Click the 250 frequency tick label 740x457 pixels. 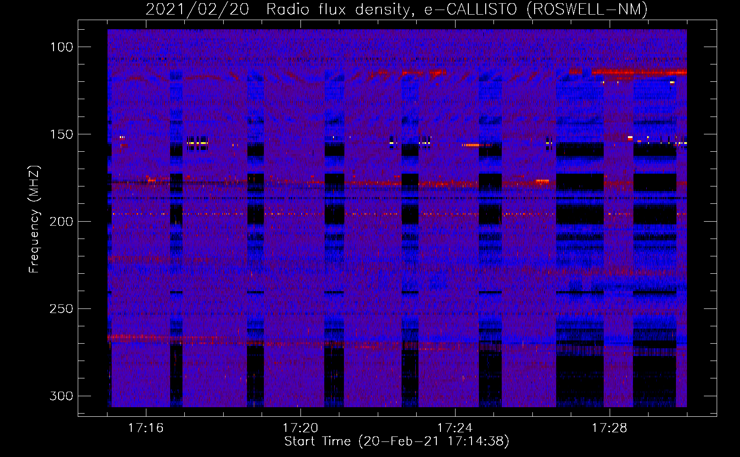[x=61, y=309]
